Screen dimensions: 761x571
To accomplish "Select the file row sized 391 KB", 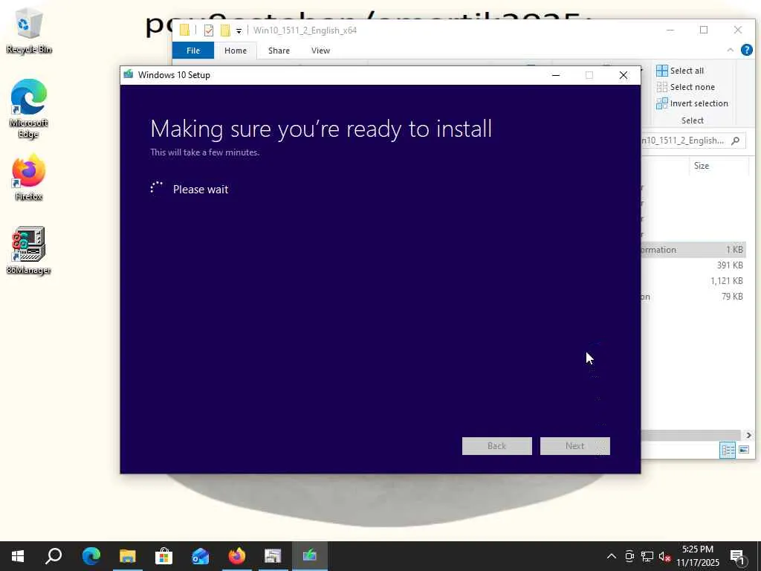I will (x=693, y=265).
